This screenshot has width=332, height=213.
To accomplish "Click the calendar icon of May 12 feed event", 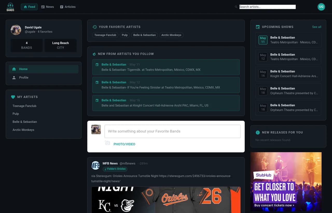I will [x=97, y=82].
